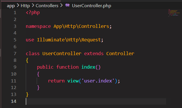
Task: Click the 'app' breadcrumb segment
Action: (11, 6)
